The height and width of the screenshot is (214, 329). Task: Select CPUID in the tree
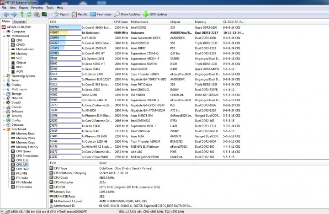click(21, 45)
